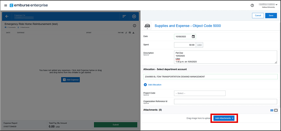
Task: Click the plus circle icon in blue header
Action: pyautogui.click(x=134, y=16)
